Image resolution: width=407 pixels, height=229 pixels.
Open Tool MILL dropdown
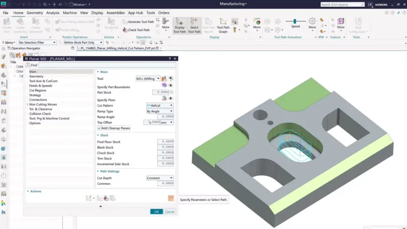click(x=148, y=79)
